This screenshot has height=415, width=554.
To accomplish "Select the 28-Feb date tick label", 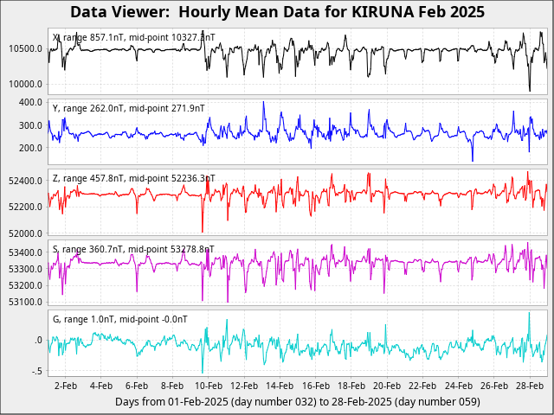I will (529, 386).
